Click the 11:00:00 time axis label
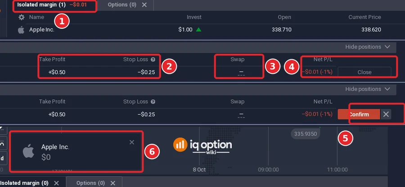405x187 pixels. coord(337,170)
